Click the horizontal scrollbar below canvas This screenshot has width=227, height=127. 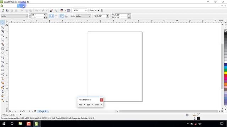[x=168, y=111]
